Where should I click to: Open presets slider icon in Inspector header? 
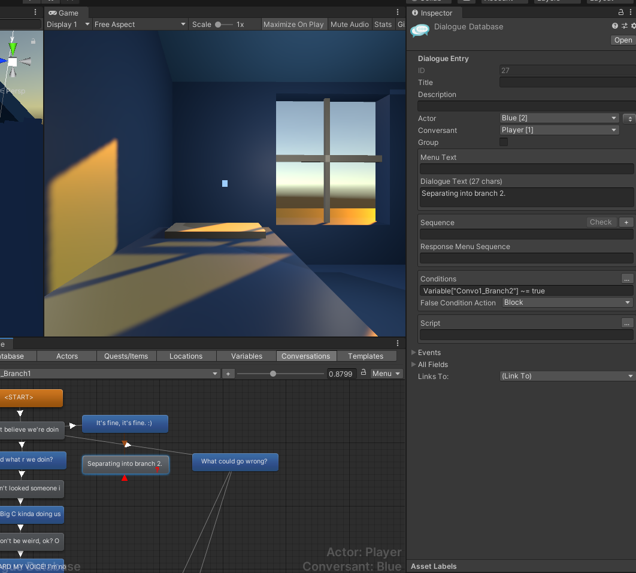[625, 26]
